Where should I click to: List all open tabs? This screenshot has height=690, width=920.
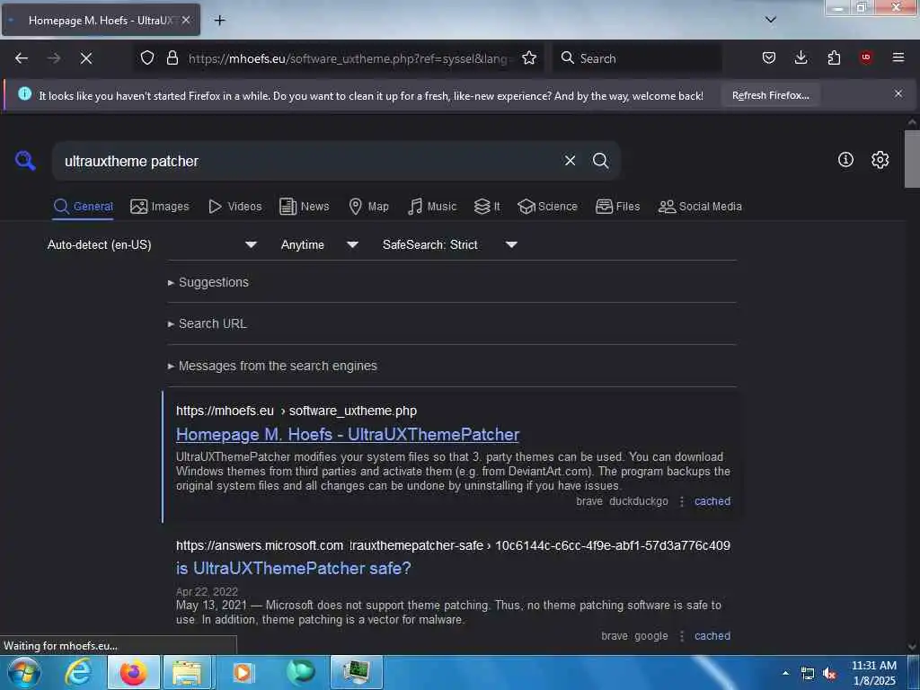click(x=771, y=20)
